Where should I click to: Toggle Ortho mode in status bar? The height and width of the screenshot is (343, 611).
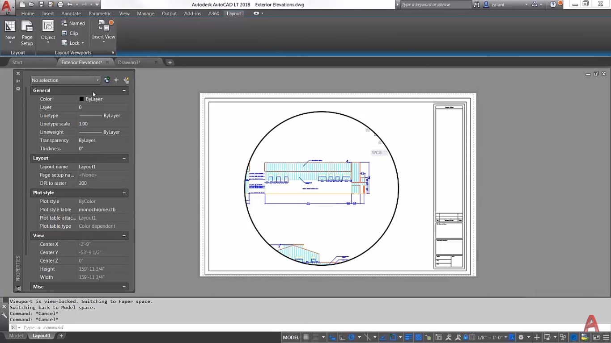[x=342, y=337]
